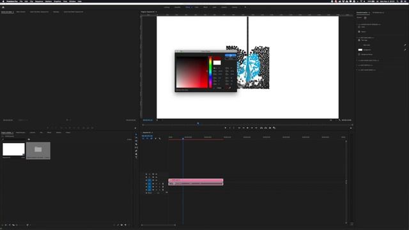Open the Media Browser tab

(20, 132)
